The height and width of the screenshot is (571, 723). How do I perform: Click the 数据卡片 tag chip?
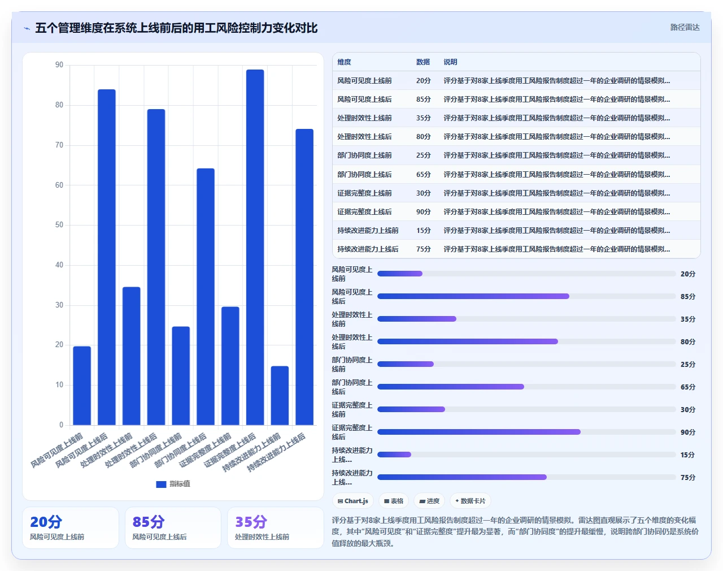[471, 501]
